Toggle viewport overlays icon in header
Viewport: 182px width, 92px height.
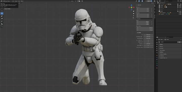pyautogui.click(x=142, y=1)
